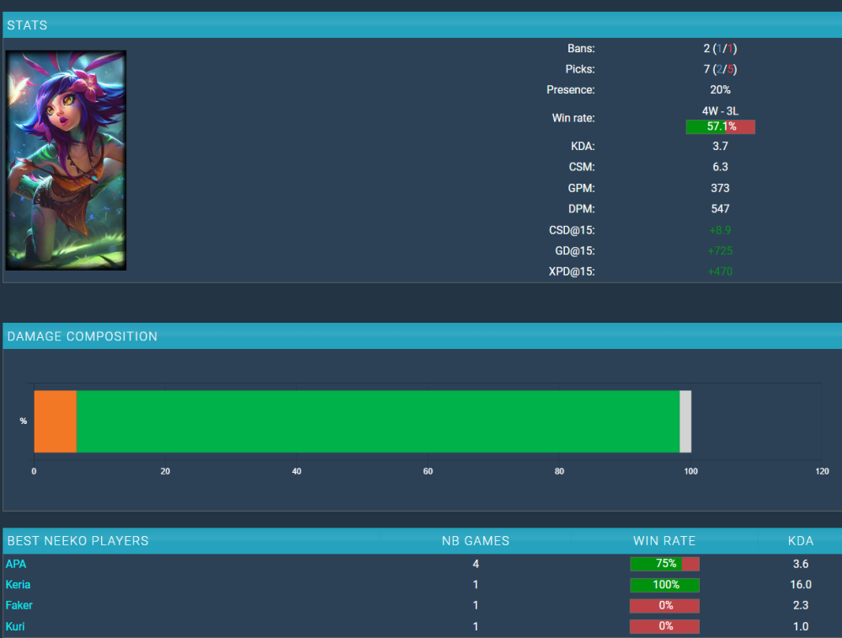Click APA's 75% win rate bar
This screenshot has width=842, height=638.
coord(664,564)
